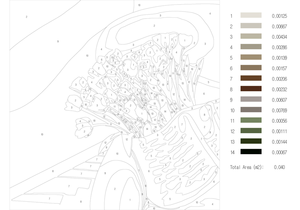Click the color swatch for number 1

(251, 15)
